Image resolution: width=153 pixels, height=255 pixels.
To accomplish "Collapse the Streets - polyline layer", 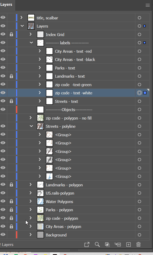I will pos(31,126).
